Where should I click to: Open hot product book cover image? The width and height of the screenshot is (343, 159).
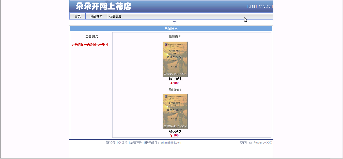tap(175, 112)
